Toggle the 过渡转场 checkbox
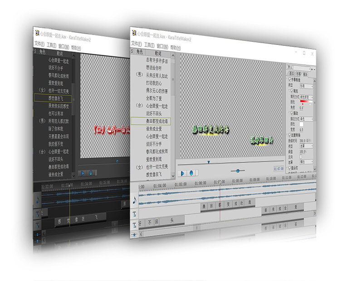Viewport: 363px width, 281px height. coord(290,135)
